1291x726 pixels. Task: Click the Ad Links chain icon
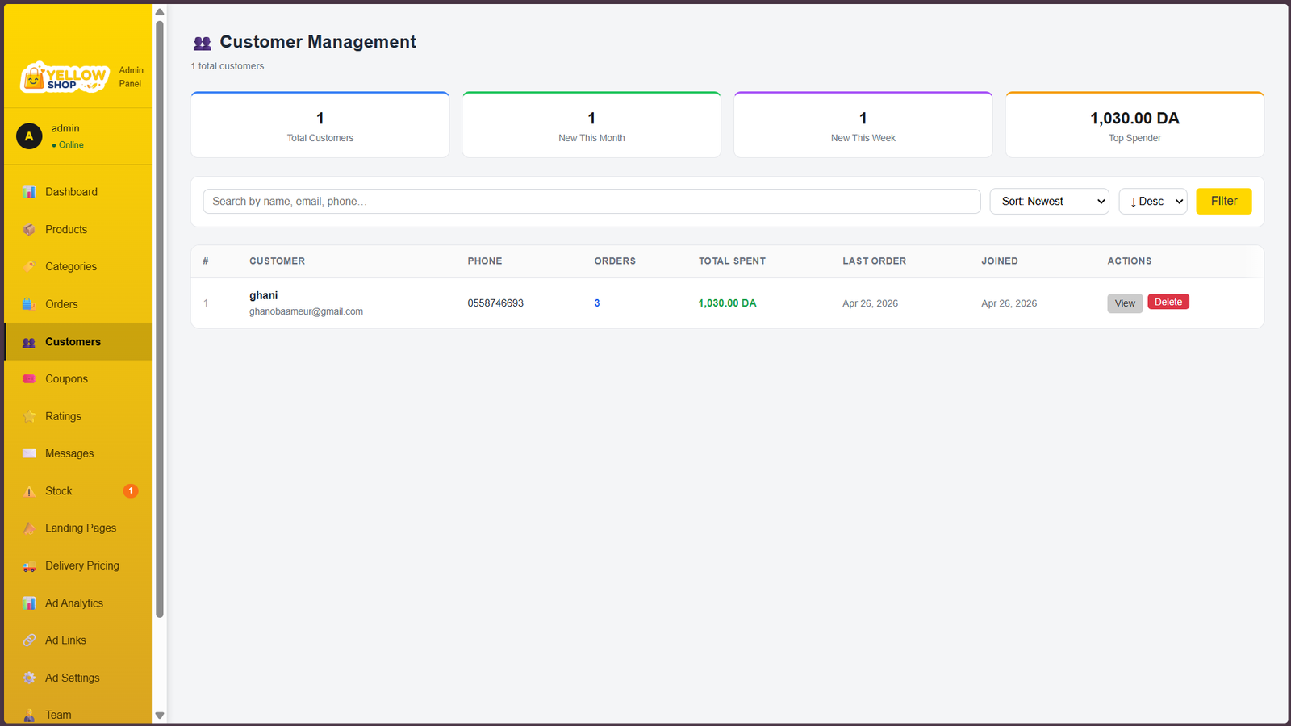point(29,640)
